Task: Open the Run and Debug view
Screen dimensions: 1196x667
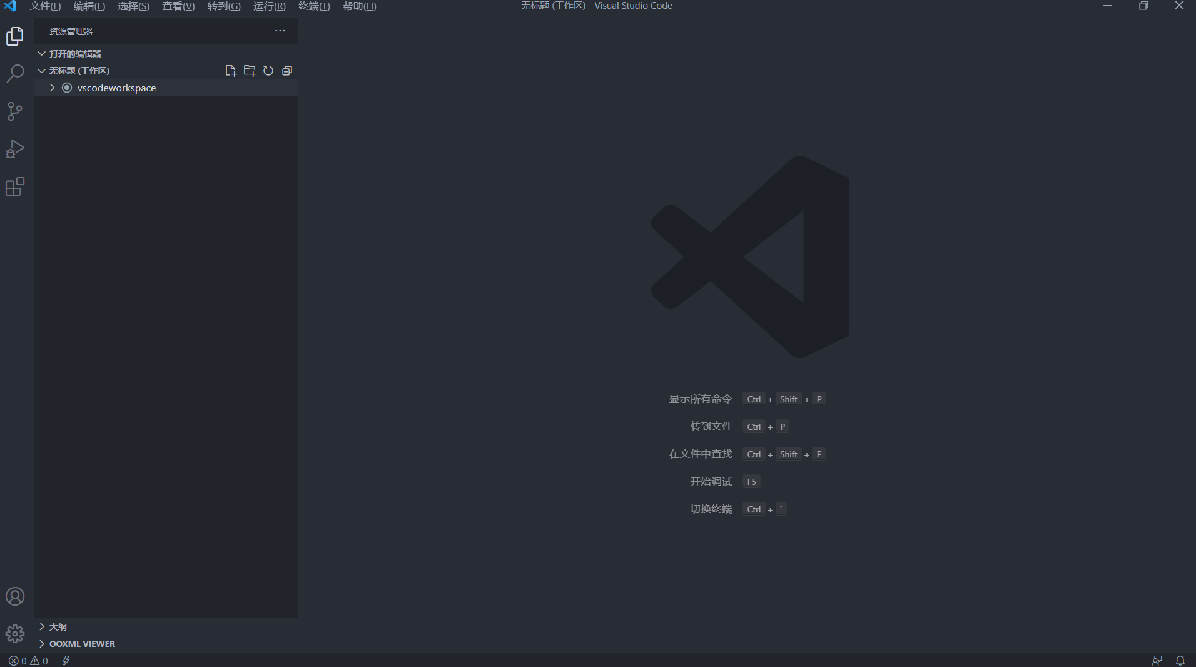Action: pyautogui.click(x=15, y=149)
